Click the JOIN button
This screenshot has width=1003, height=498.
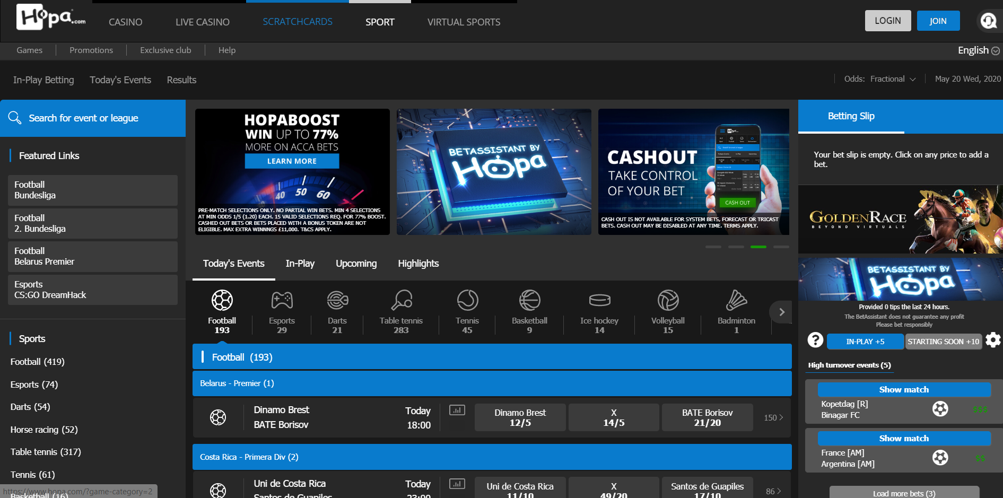[x=938, y=21]
